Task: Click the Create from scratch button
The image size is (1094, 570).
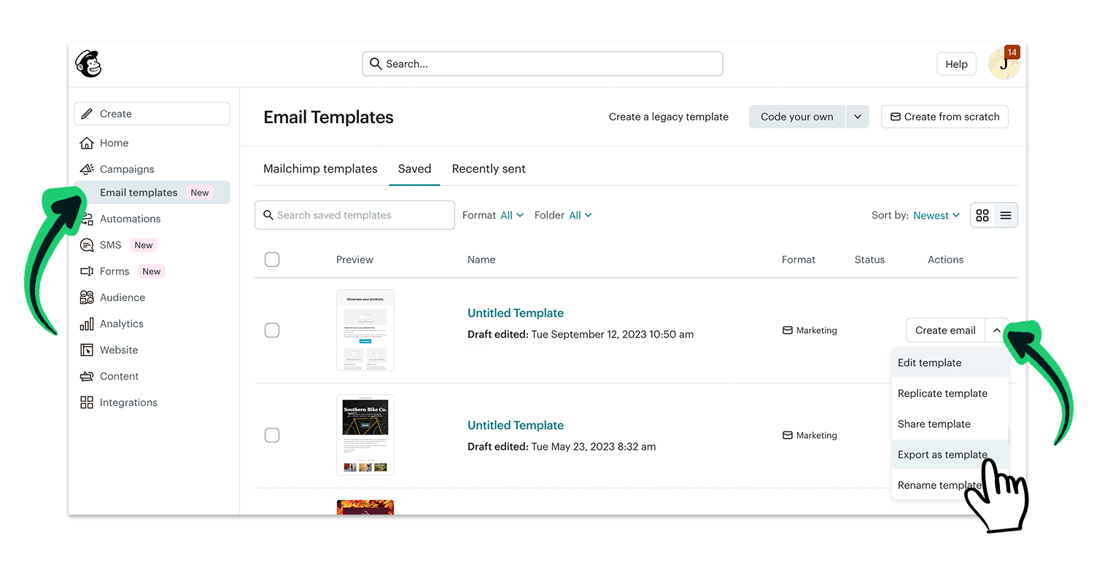Action: coord(944,117)
